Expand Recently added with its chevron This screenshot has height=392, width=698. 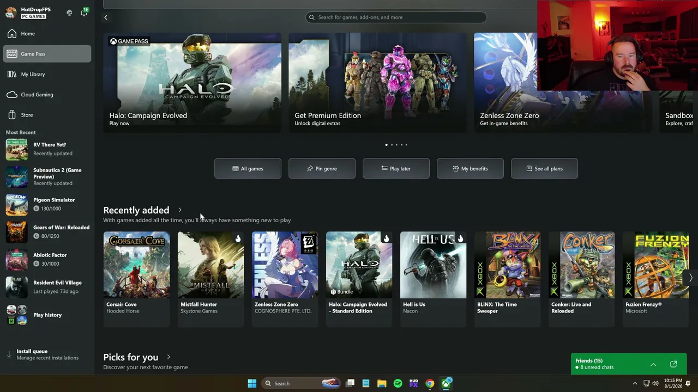[180, 210]
